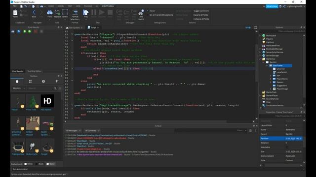Select ServerScriptService in Explorer
This screenshot has height=177, width=316.
pos(275,52)
